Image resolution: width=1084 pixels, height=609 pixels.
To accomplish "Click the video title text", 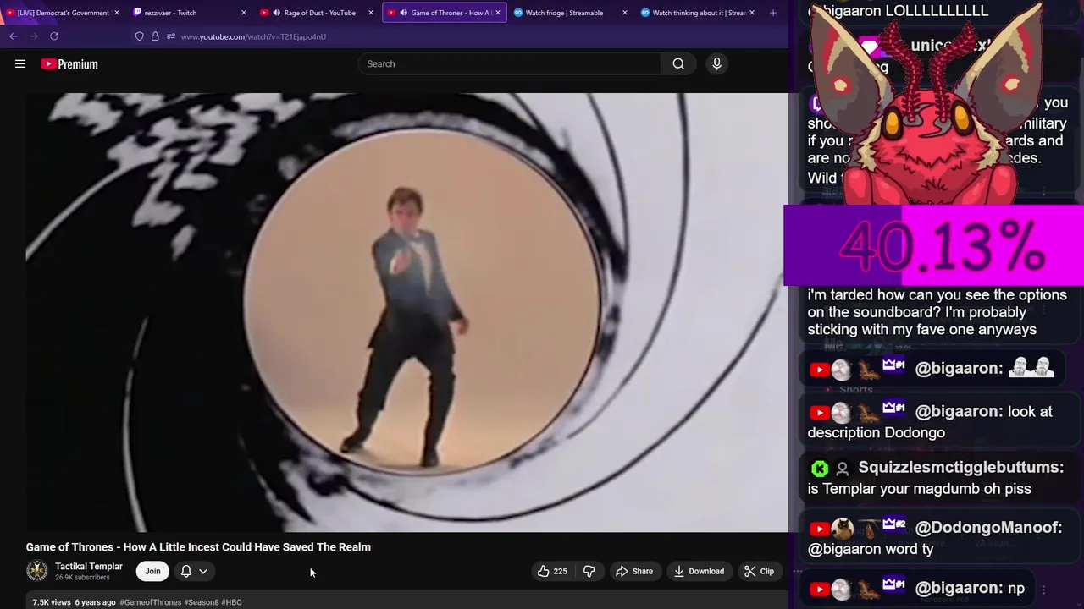I will [198, 547].
